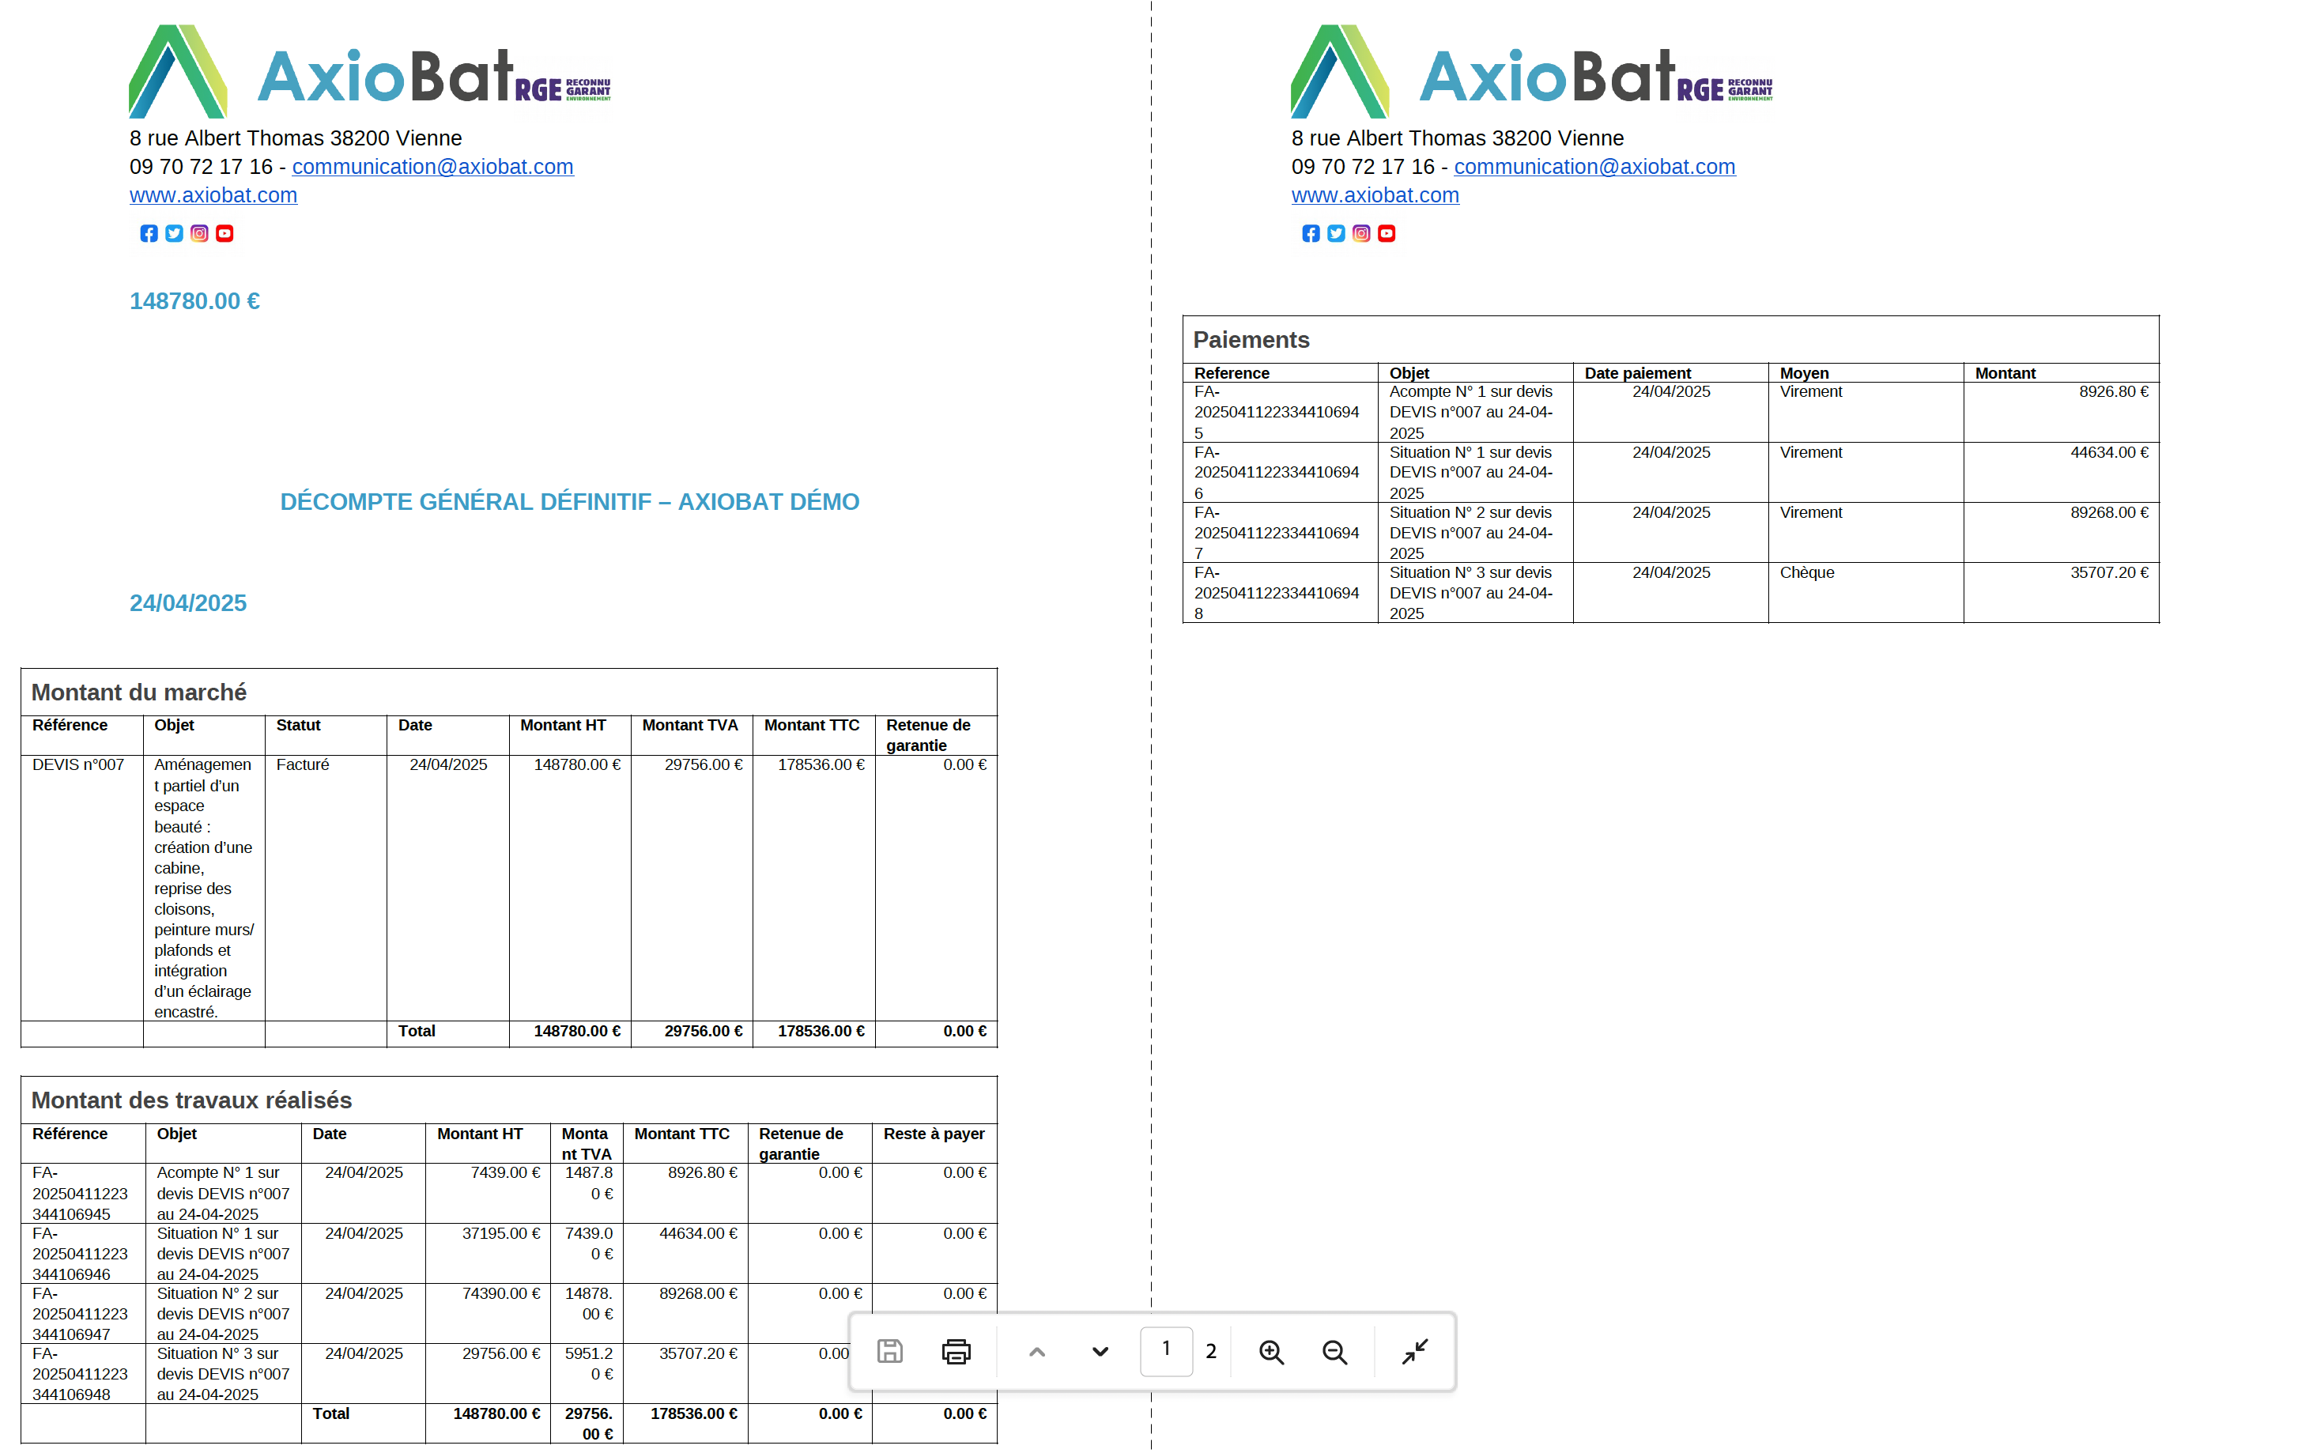Click the AxioBat logo on page one
The width and height of the screenshot is (2313, 1453).
370,72
